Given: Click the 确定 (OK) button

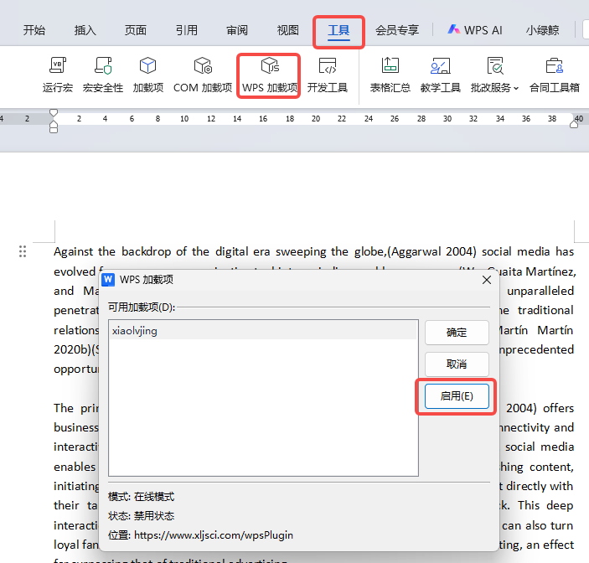Looking at the screenshot, I should [x=457, y=333].
